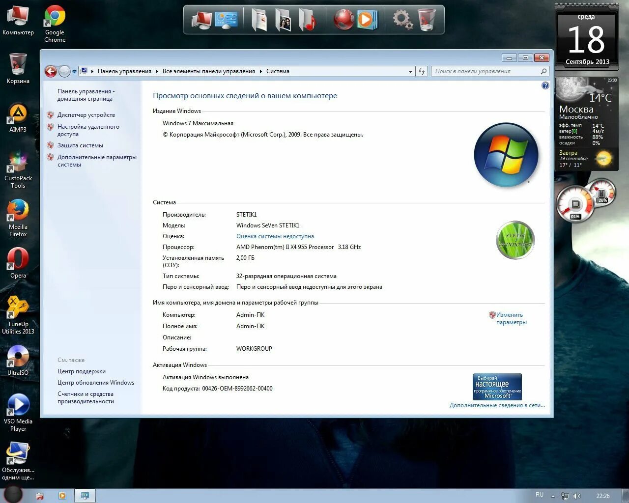Open the Pictures folder in the dock
Image resolution: width=629 pixels, height=503 pixels.
click(283, 20)
